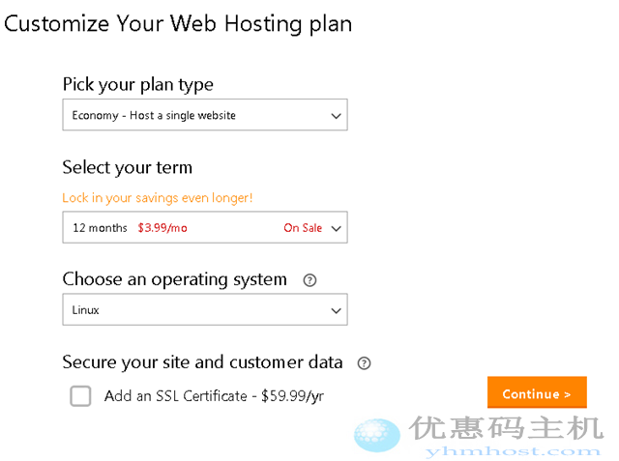Click the red On Sale label
Screen dimensions: 619x461
click(x=303, y=228)
